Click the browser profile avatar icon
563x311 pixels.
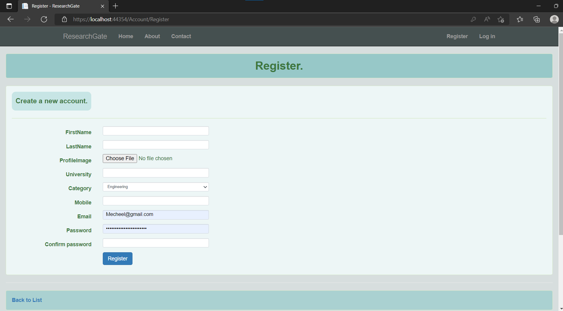[x=554, y=19]
